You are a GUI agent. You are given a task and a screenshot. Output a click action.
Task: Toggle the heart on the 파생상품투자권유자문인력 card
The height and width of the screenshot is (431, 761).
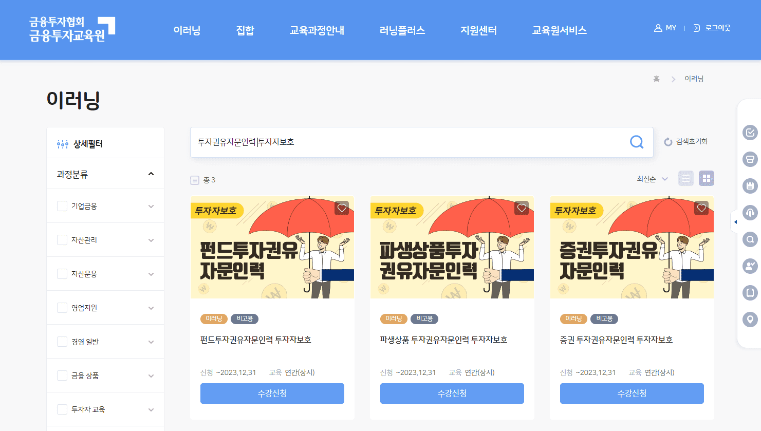(521, 208)
